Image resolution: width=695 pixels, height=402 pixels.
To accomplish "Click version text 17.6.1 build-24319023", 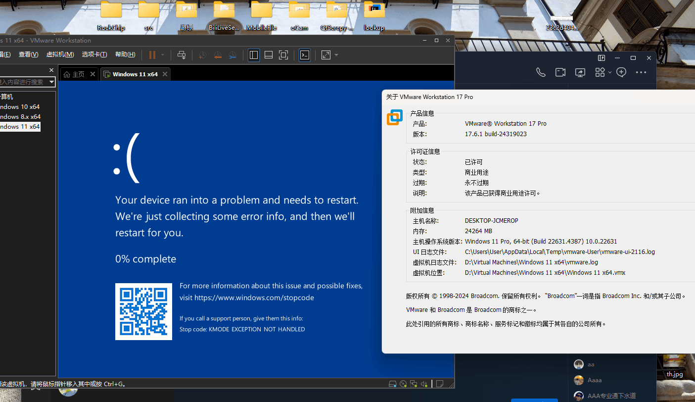I will point(496,134).
